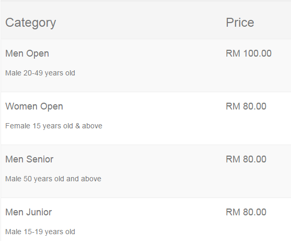Click the Men Junior RM 80.00 price
The height and width of the screenshot is (241, 291).
[x=246, y=212]
